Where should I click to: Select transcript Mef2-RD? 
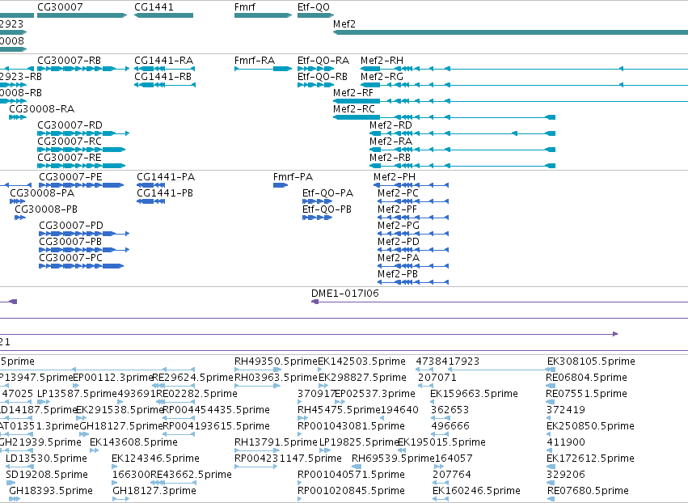click(462, 133)
